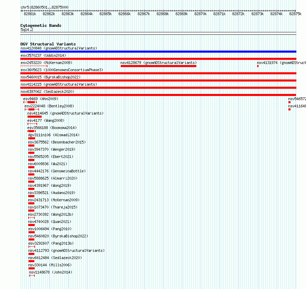Click the 82862k ruler position
The height and width of the screenshot is (289, 306).
coord(49,14)
